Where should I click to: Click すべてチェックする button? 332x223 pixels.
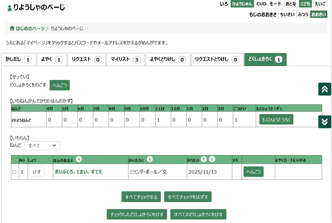[x=141, y=197]
